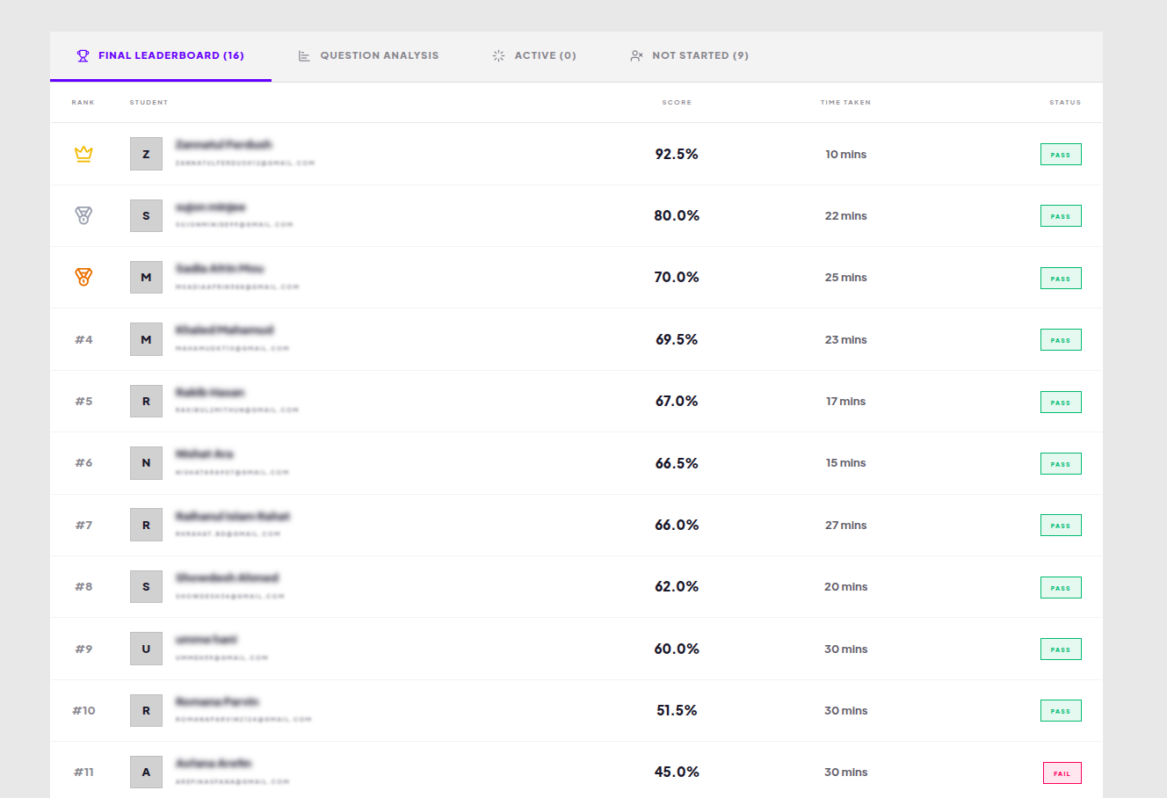Click the #7 rank number

click(83, 525)
